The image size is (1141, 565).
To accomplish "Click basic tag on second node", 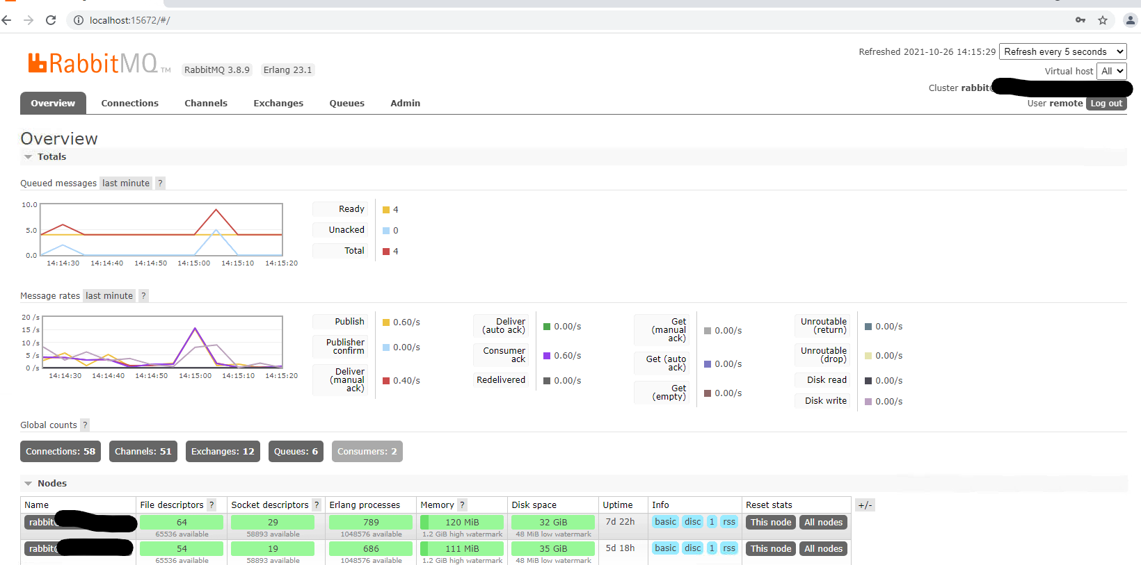I will pyautogui.click(x=666, y=548).
